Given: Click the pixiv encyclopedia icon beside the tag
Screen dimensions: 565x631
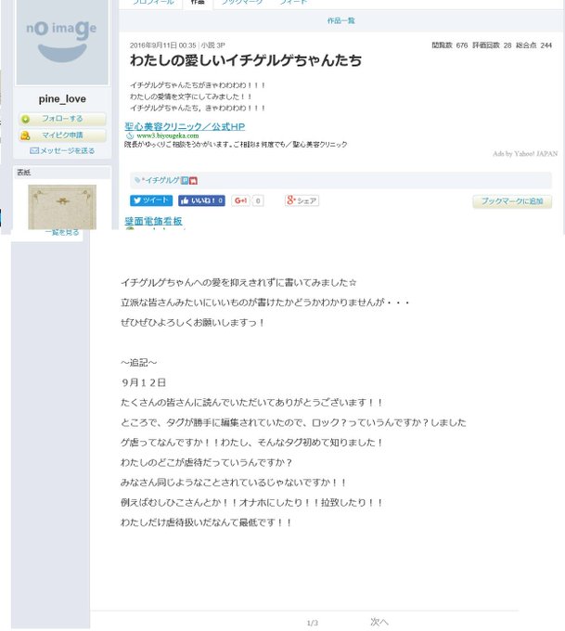Looking at the screenshot, I should click(x=185, y=181).
